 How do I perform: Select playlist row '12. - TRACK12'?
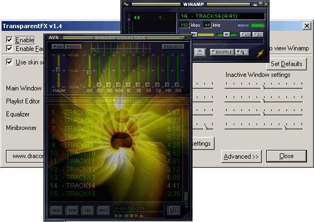pos(116,169)
